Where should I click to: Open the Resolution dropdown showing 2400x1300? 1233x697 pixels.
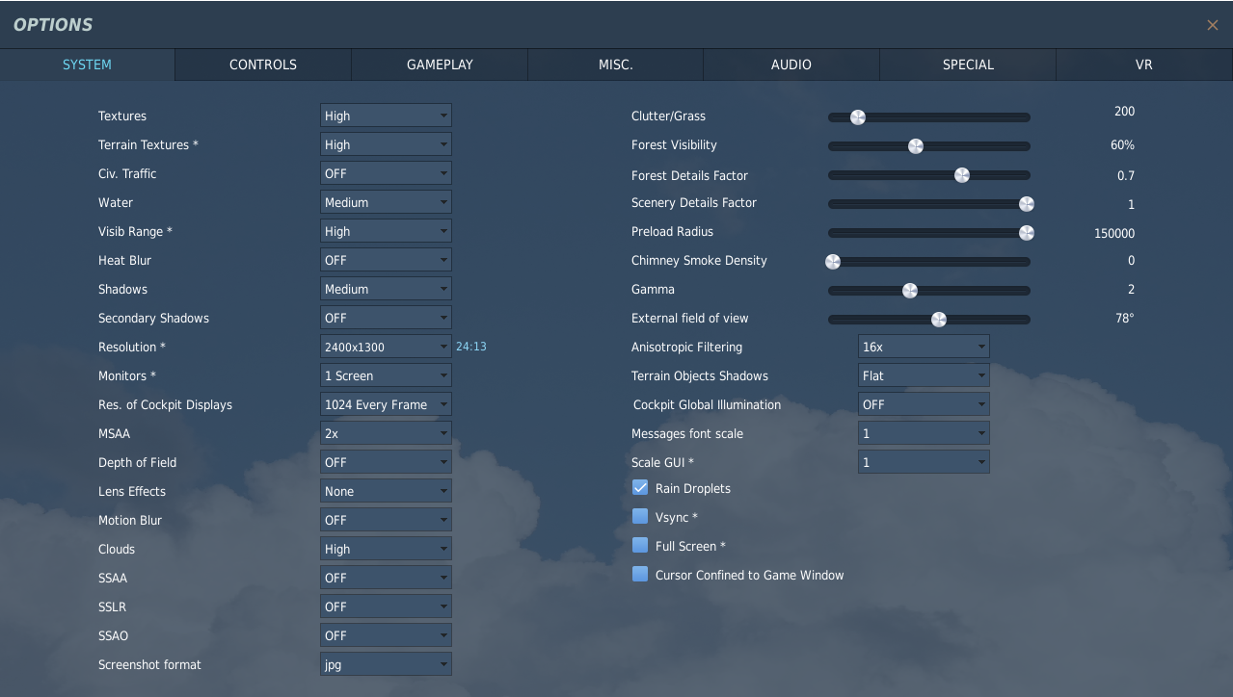386,347
